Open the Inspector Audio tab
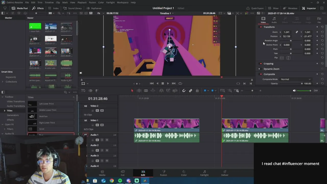The image size is (327, 184). pos(274,20)
